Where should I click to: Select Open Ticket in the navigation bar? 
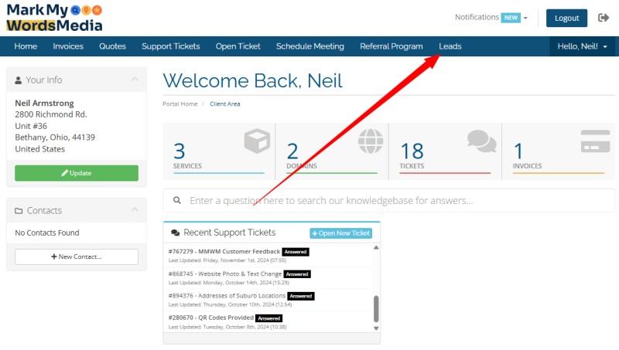point(238,46)
